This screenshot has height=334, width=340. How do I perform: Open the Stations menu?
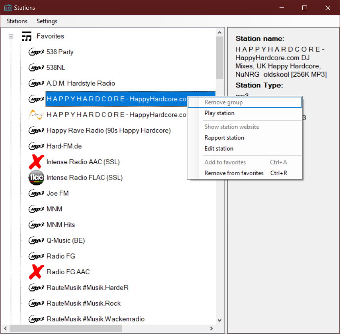17,21
